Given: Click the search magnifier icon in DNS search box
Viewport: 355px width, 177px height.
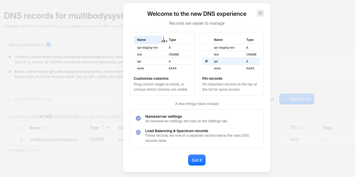Looking at the screenshot, I should (9, 99).
